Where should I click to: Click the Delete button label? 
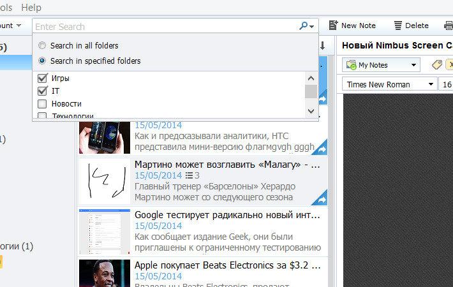pos(417,26)
